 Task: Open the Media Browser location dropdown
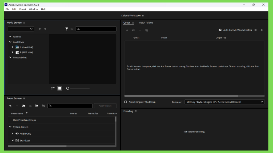pyautogui.click(x=21, y=29)
